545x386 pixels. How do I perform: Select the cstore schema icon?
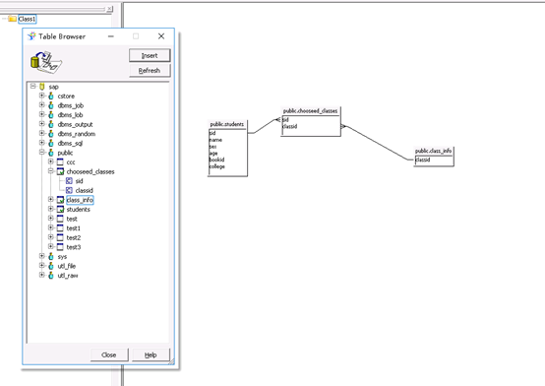[51, 96]
